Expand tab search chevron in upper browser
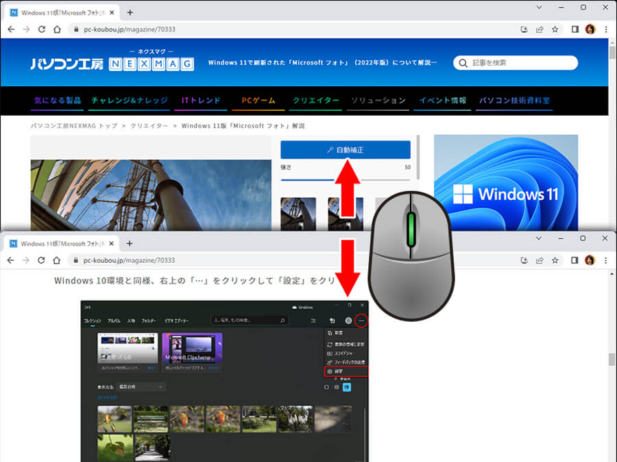Image resolution: width=617 pixels, height=462 pixels. coord(539,7)
